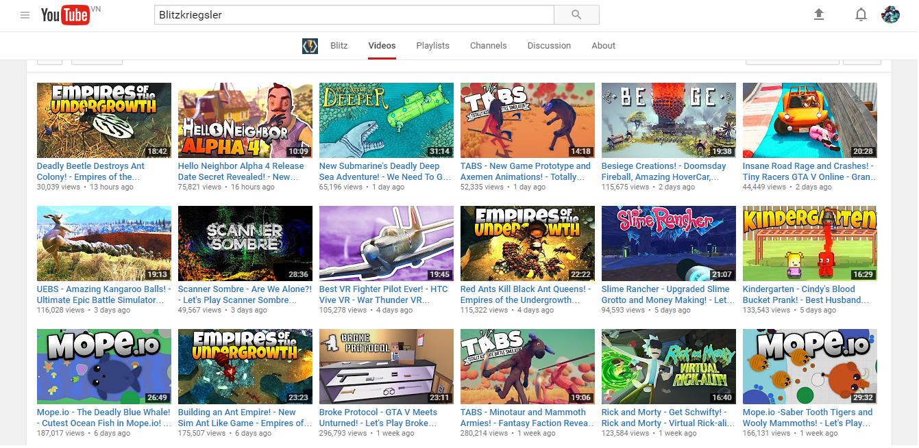Open Deadly Beetle Destroys Ant Colony thumbnail
919x448 pixels.
click(104, 120)
